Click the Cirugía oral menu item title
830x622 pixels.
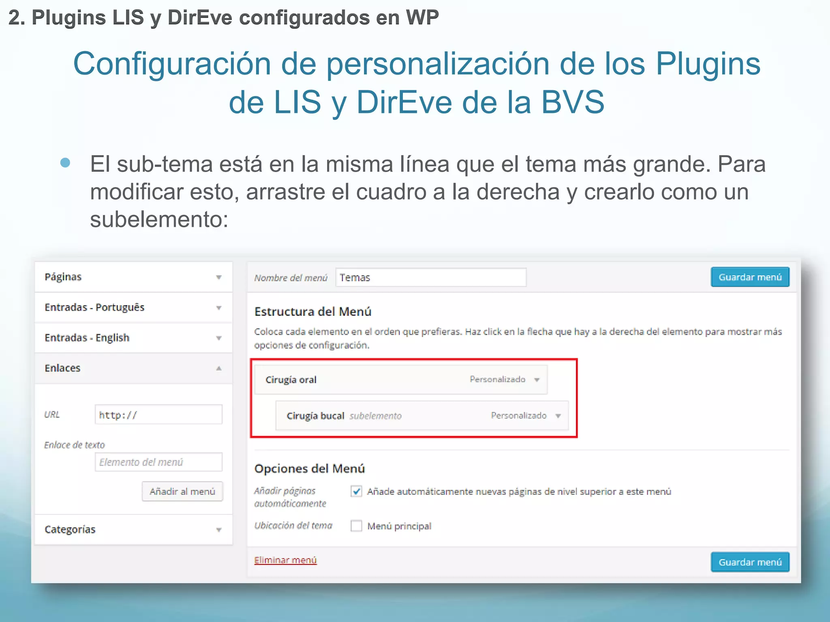[x=291, y=380]
